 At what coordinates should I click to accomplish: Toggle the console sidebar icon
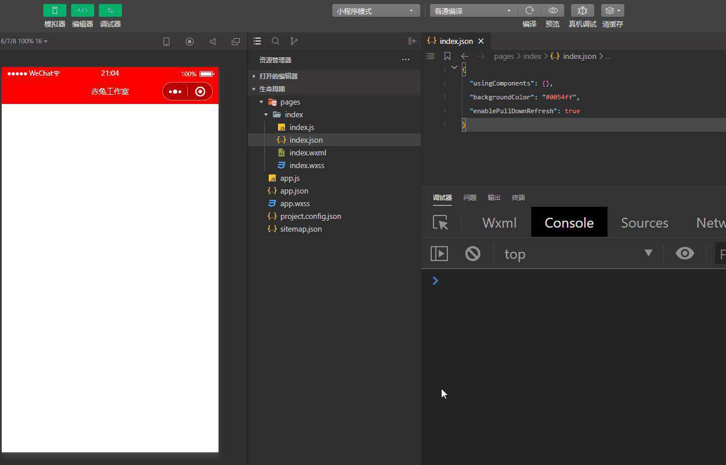pos(439,254)
